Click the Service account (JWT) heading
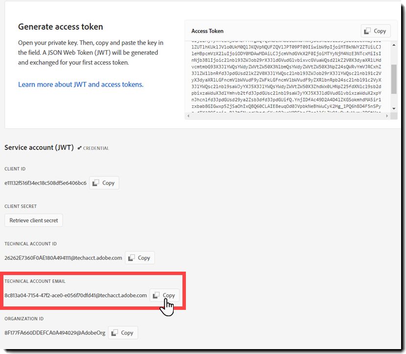Image resolution: width=406 pixels, height=354 pixels. click(x=39, y=148)
